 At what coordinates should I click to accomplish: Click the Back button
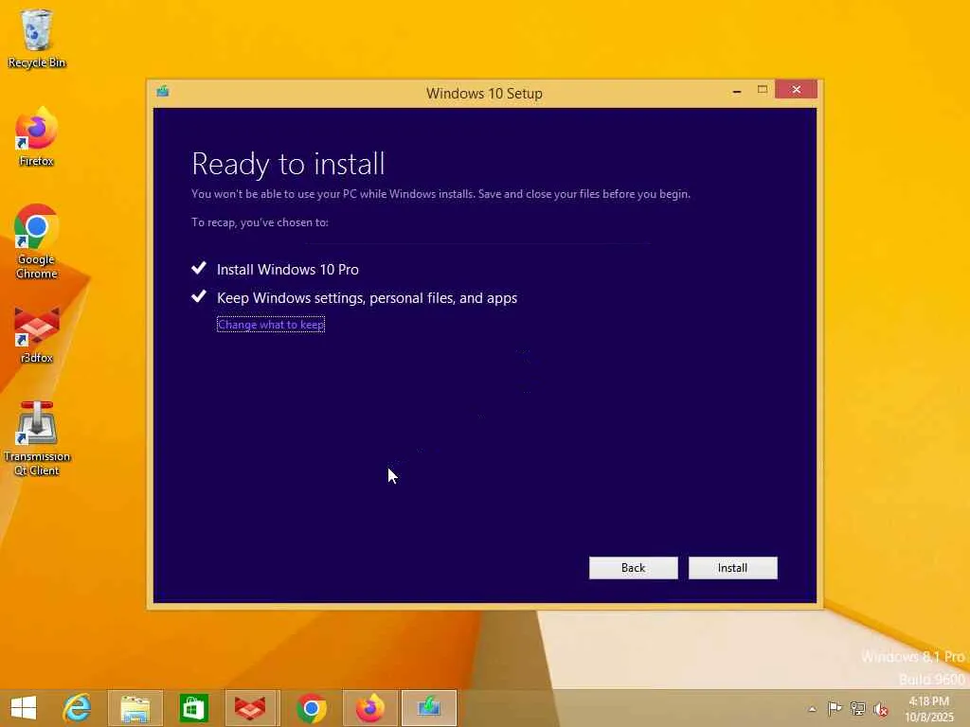633,568
